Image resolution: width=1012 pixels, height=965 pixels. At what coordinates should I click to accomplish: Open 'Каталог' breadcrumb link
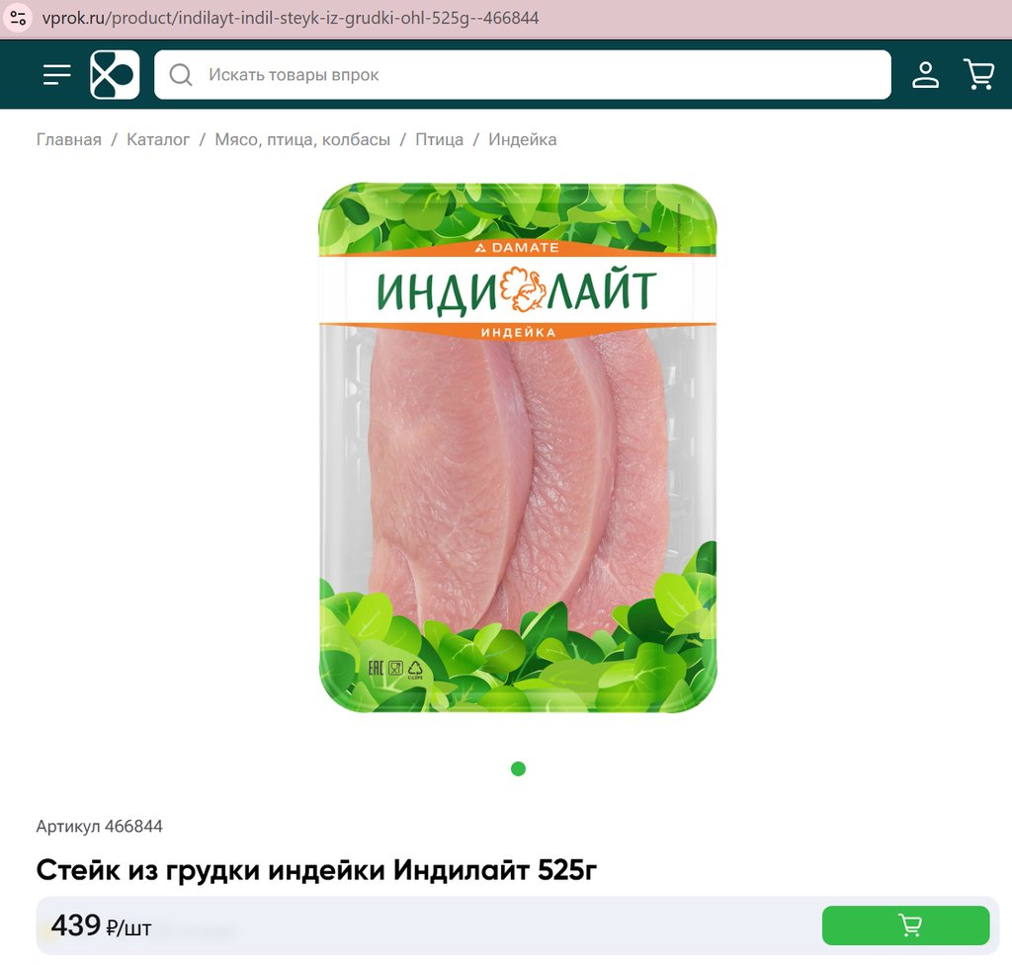[x=158, y=139]
